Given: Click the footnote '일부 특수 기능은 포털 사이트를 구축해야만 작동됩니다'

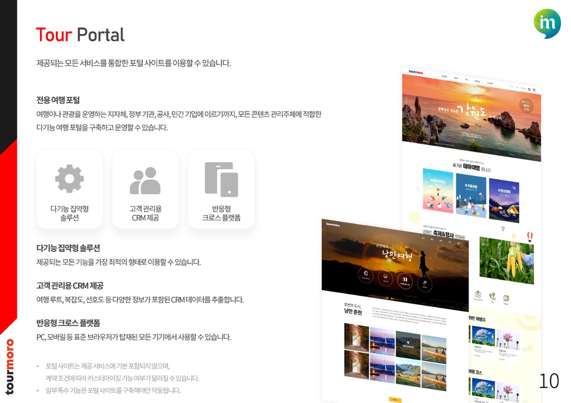Looking at the screenshot, I should click(x=113, y=390).
